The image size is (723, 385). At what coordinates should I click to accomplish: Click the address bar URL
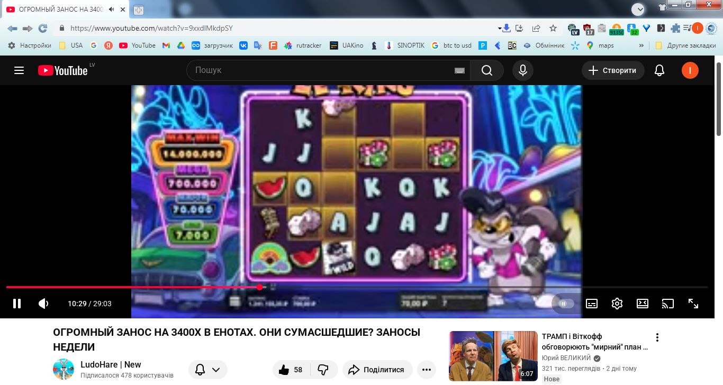pyautogui.click(x=151, y=28)
